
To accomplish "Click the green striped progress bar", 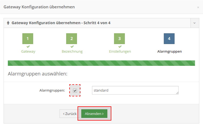I will (x=101, y=63).
